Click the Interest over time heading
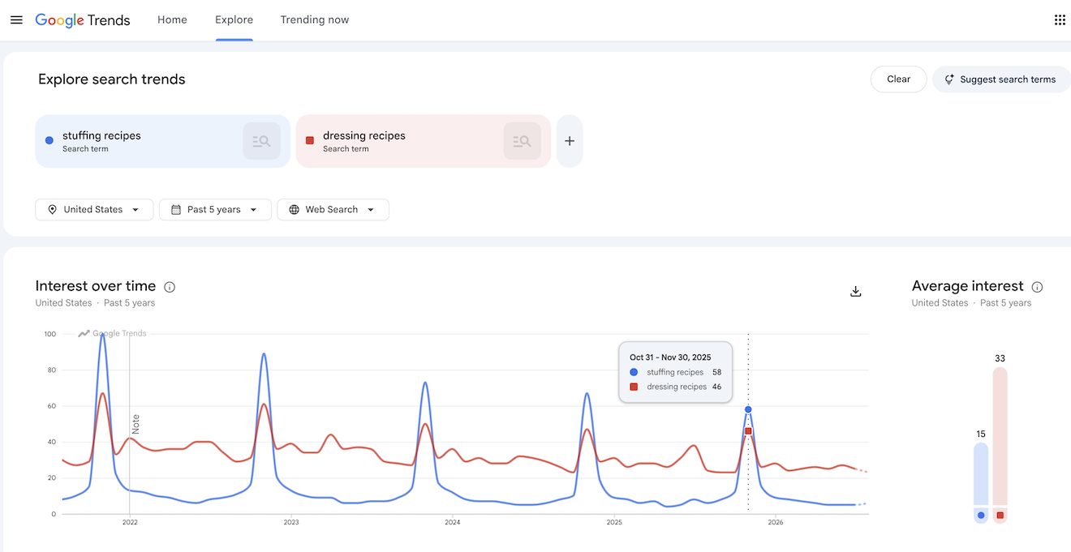This screenshot has width=1071, height=552. 96,286
